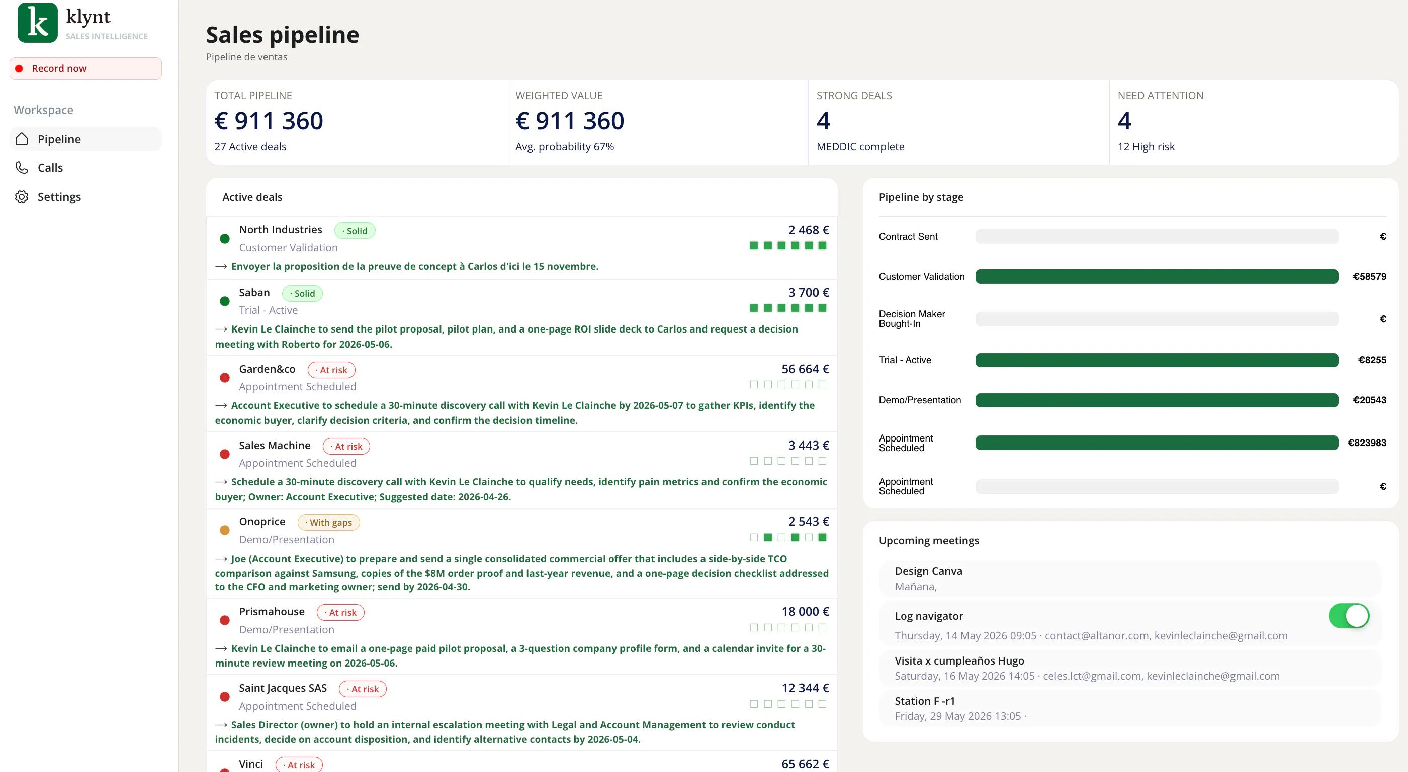The height and width of the screenshot is (772, 1408).
Task: Open the Onoprice deal
Action: [522, 554]
